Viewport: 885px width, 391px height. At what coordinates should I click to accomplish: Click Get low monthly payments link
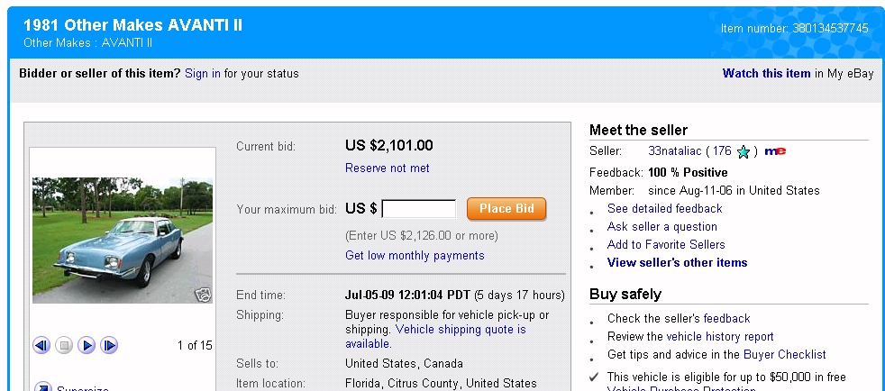coord(415,256)
